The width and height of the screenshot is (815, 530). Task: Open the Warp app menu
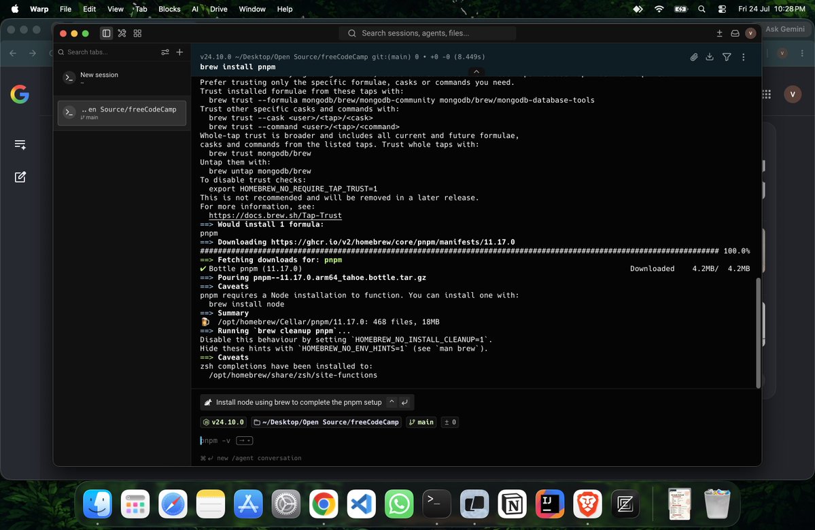39,9
